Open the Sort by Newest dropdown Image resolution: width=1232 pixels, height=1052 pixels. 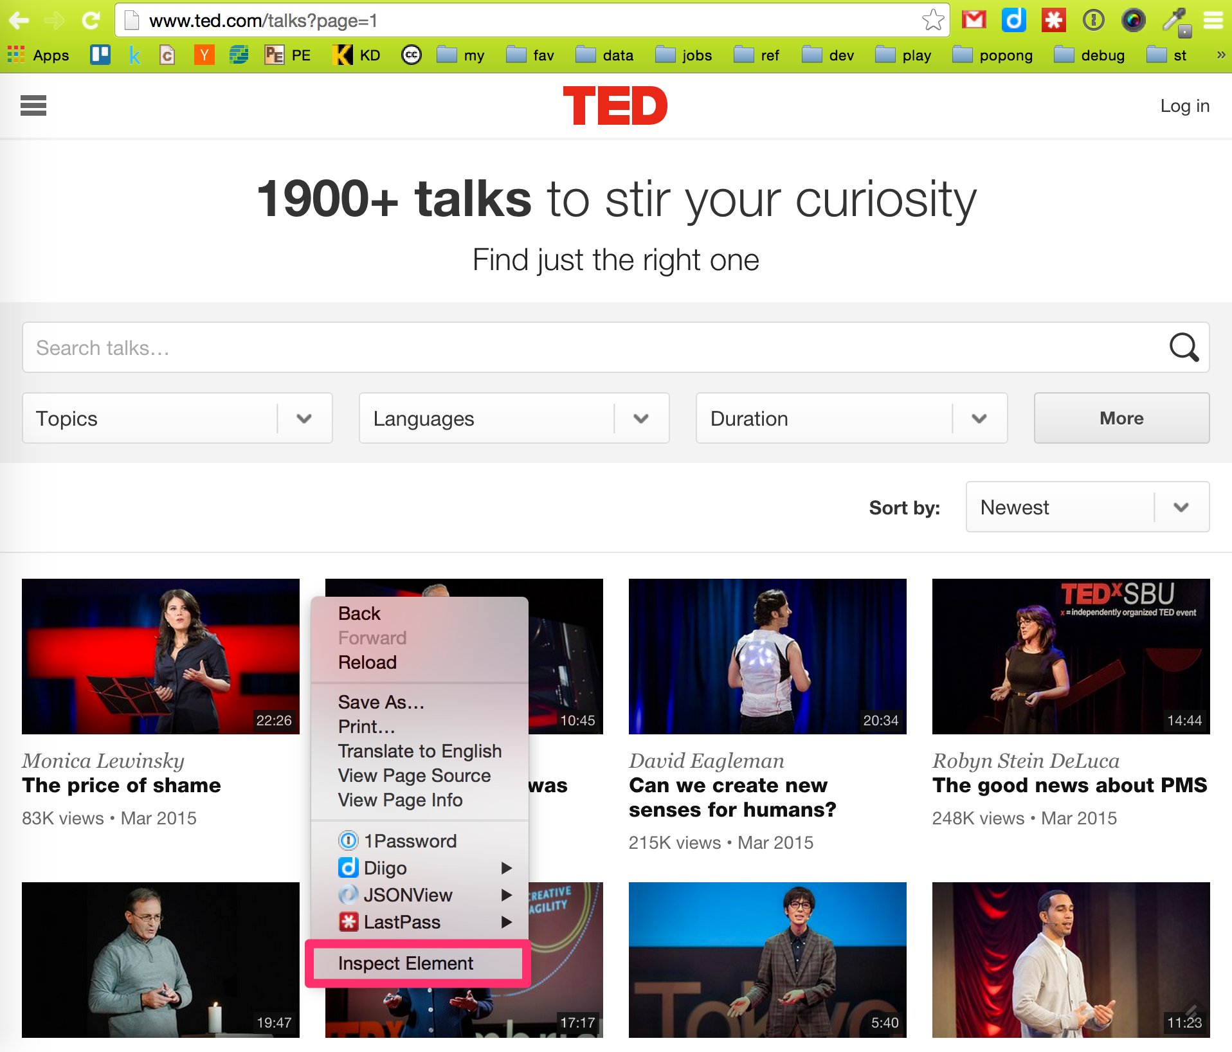1087,507
